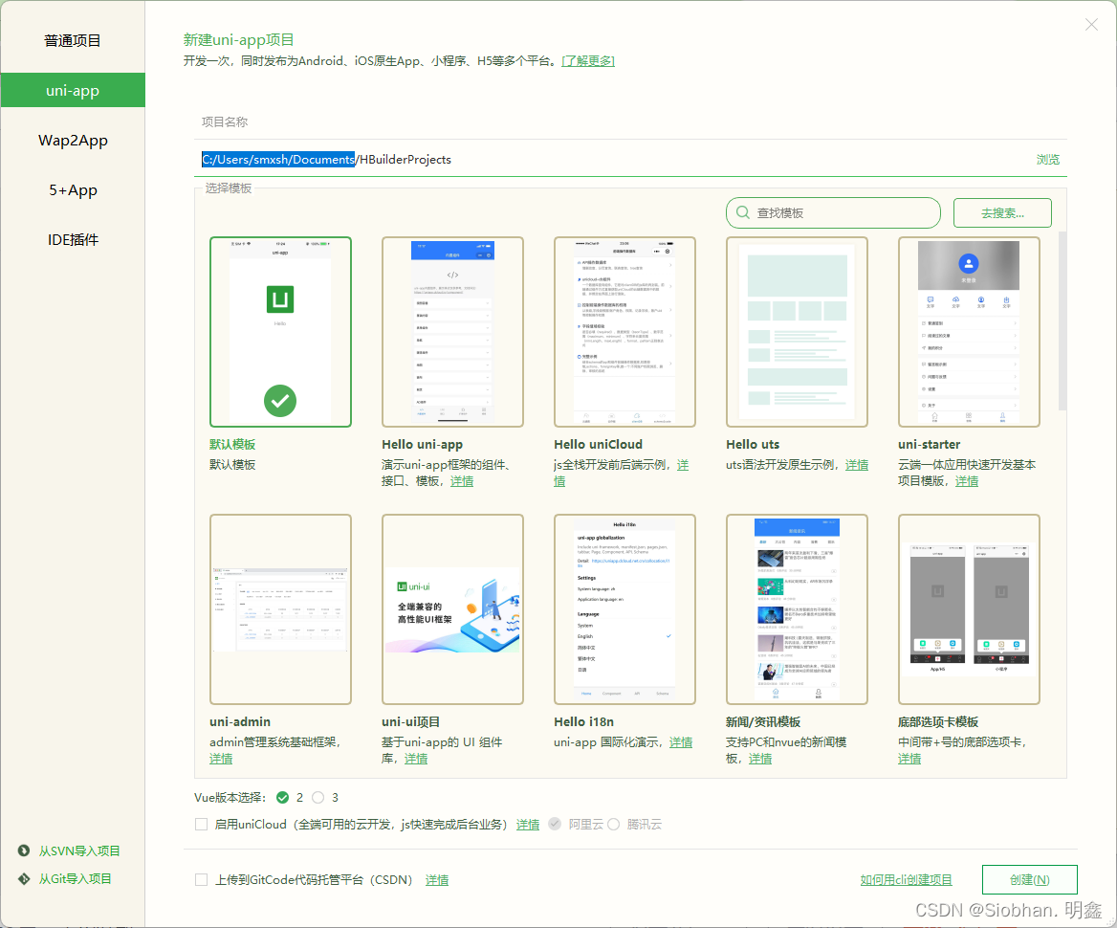Open the IDE插件 tab
The image size is (1117, 928).
tap(72, 240)
